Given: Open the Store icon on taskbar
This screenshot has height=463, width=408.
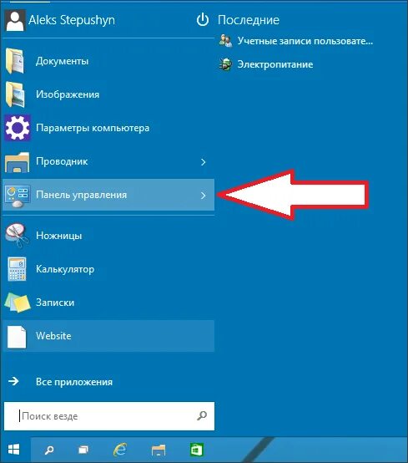Looking at the screenshot, I should [196, 450].
